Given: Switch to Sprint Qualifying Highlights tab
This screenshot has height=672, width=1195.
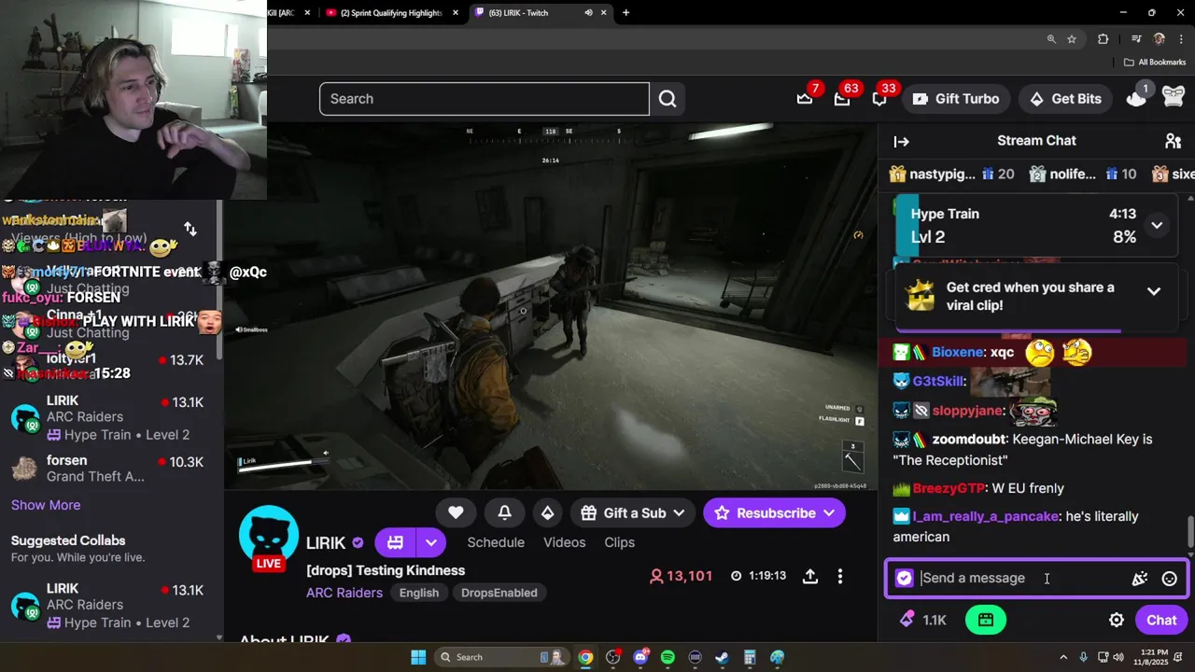Looking at the screenshot, I should [x=392, y=13].
